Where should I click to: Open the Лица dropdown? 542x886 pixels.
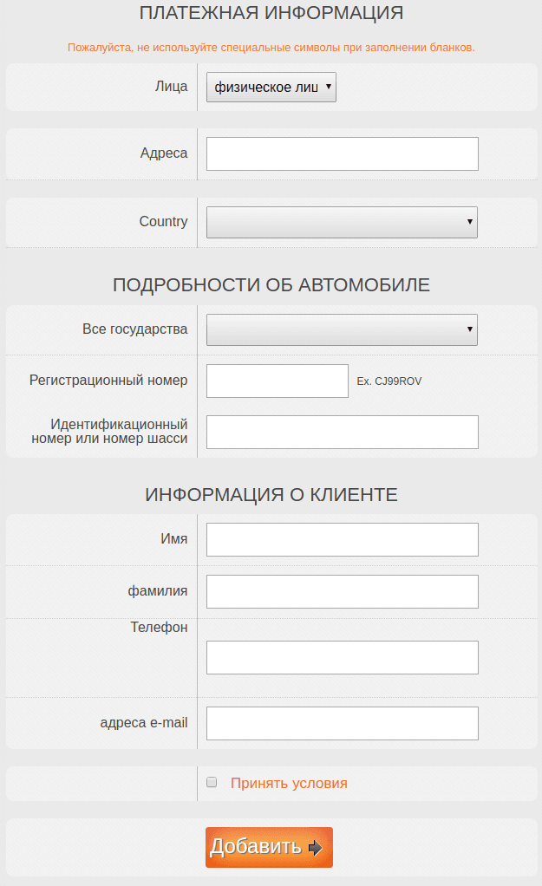tap(271, 87)
